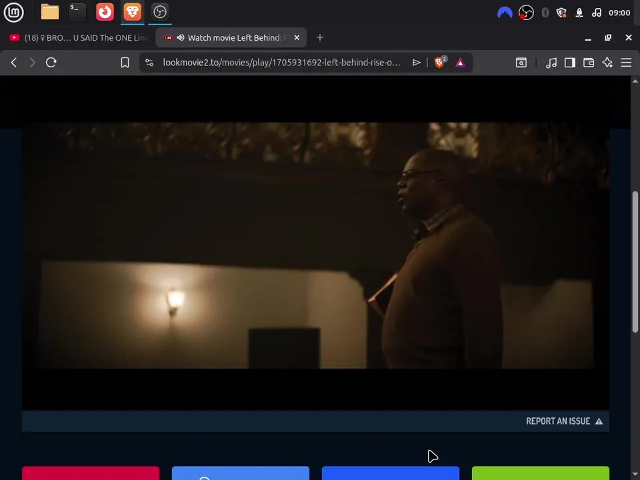Image resolution: width=640 pixels, height=480 pixels.
Task: Open the Brave hamburger main menu
Action: [626, 63]
